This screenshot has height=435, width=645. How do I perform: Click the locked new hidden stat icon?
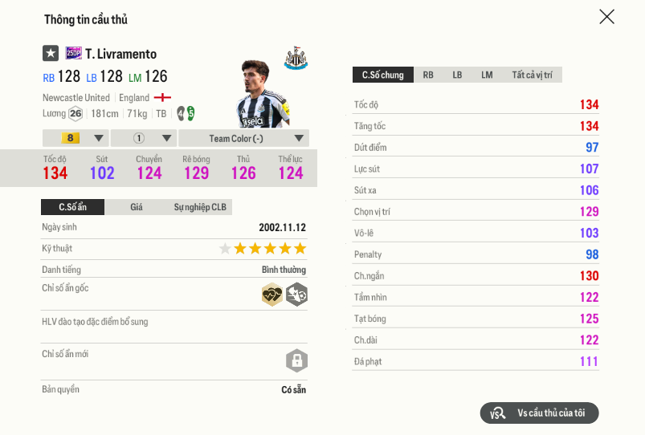point(296,360)
